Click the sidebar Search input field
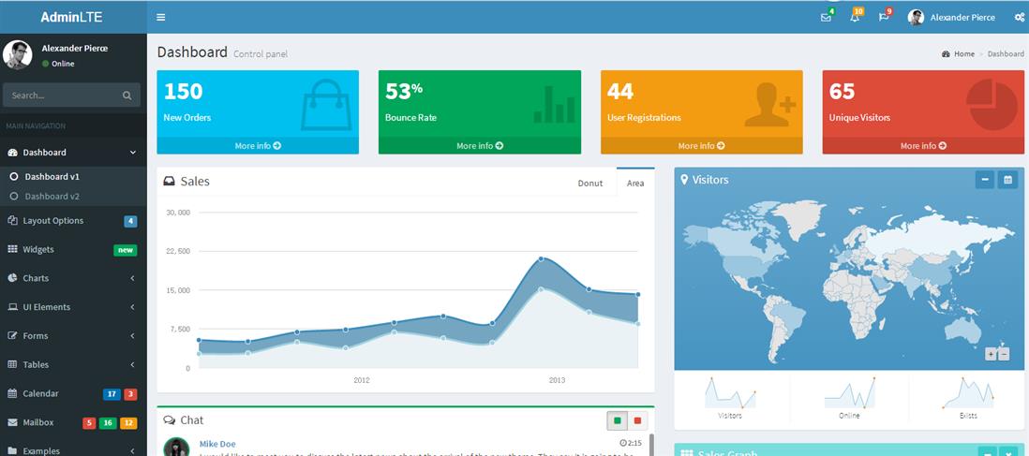This screenshot has height=456, width=1029. click(x=61, y=96)
